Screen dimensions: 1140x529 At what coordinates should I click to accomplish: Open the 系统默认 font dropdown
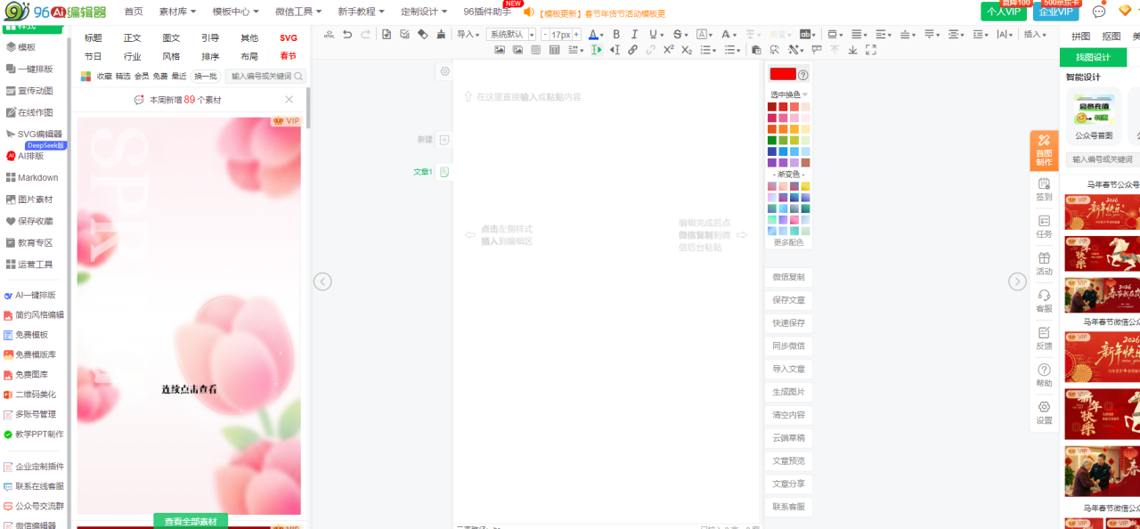[510, 35]
